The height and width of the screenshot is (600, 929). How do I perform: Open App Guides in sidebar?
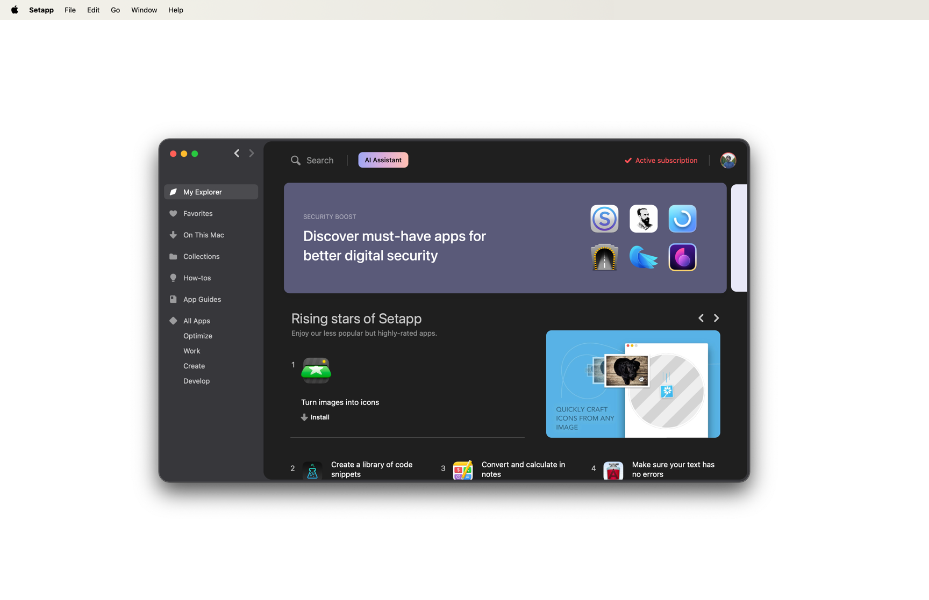(211, 299)
